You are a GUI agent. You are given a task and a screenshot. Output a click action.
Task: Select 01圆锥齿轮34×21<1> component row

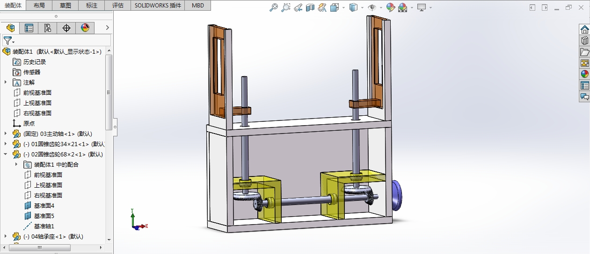tap(58, 144)
